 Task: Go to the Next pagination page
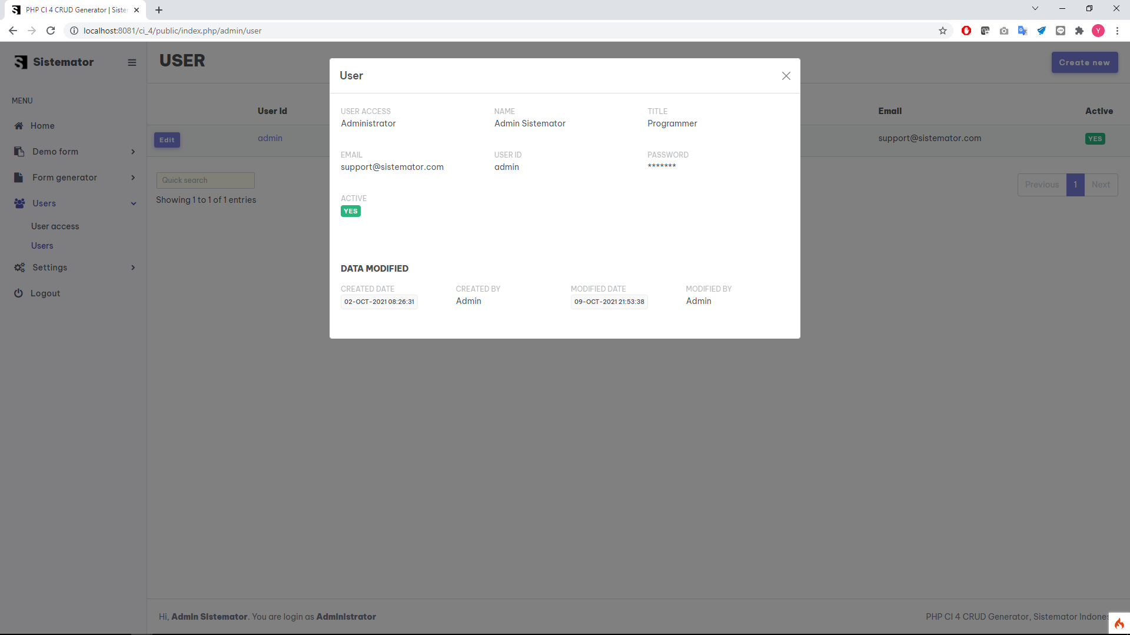click(x=1101, y=185)
